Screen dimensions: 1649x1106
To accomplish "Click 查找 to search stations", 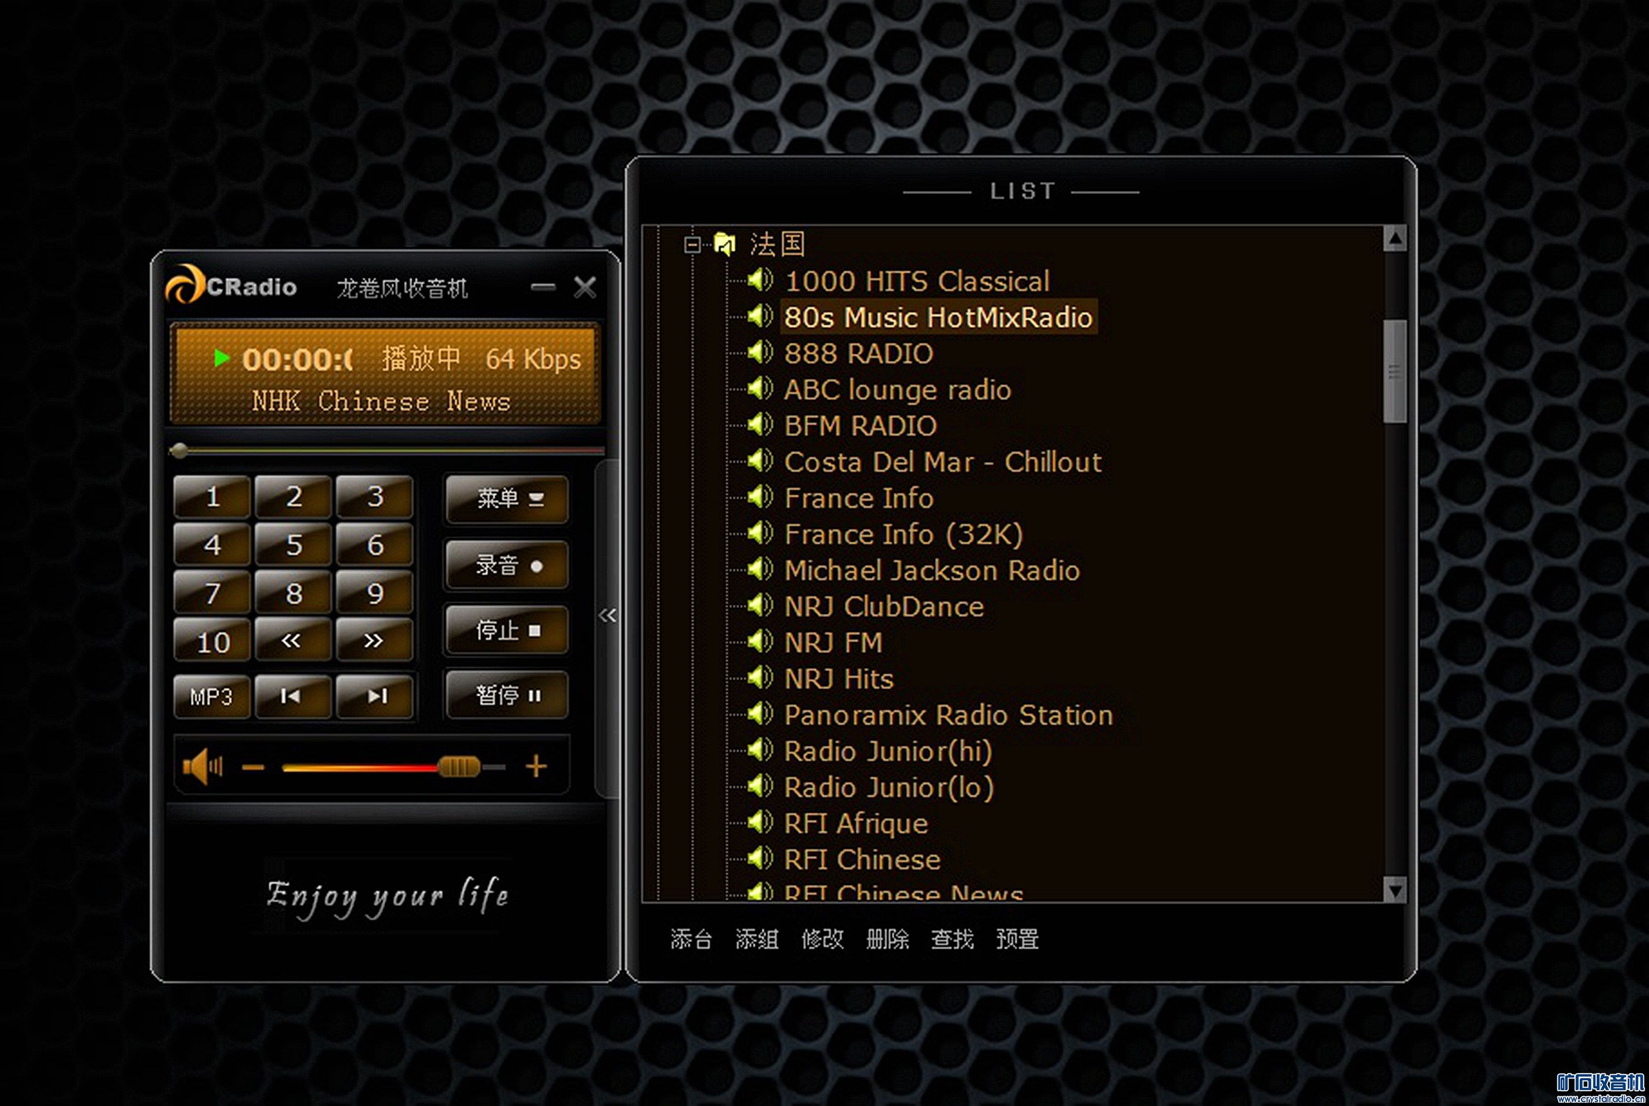I will coord(952,939).
